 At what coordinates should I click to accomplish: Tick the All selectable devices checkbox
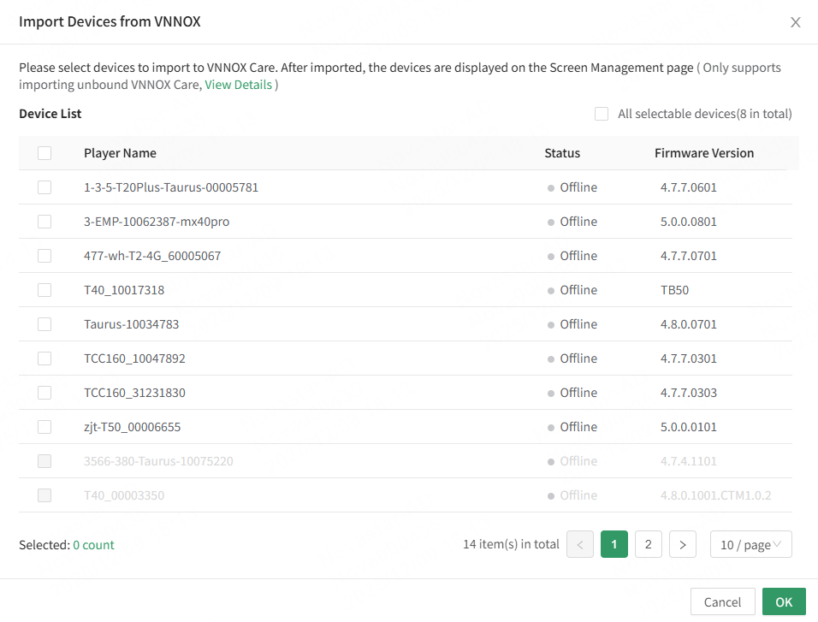point(602,114)
